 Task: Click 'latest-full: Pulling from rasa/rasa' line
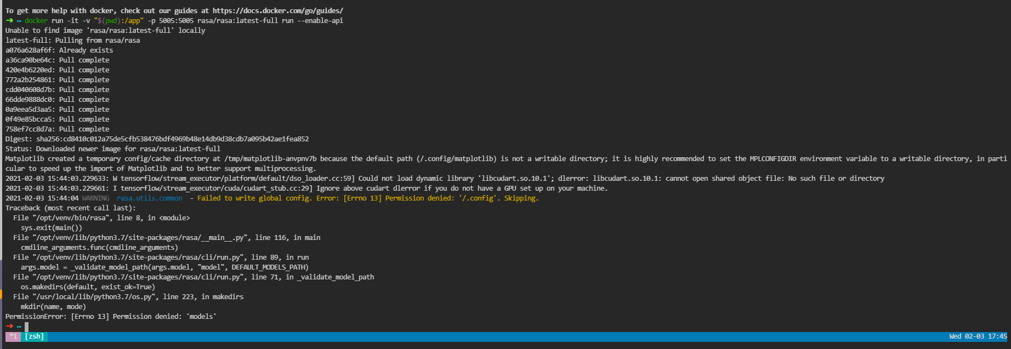[73, 40]
